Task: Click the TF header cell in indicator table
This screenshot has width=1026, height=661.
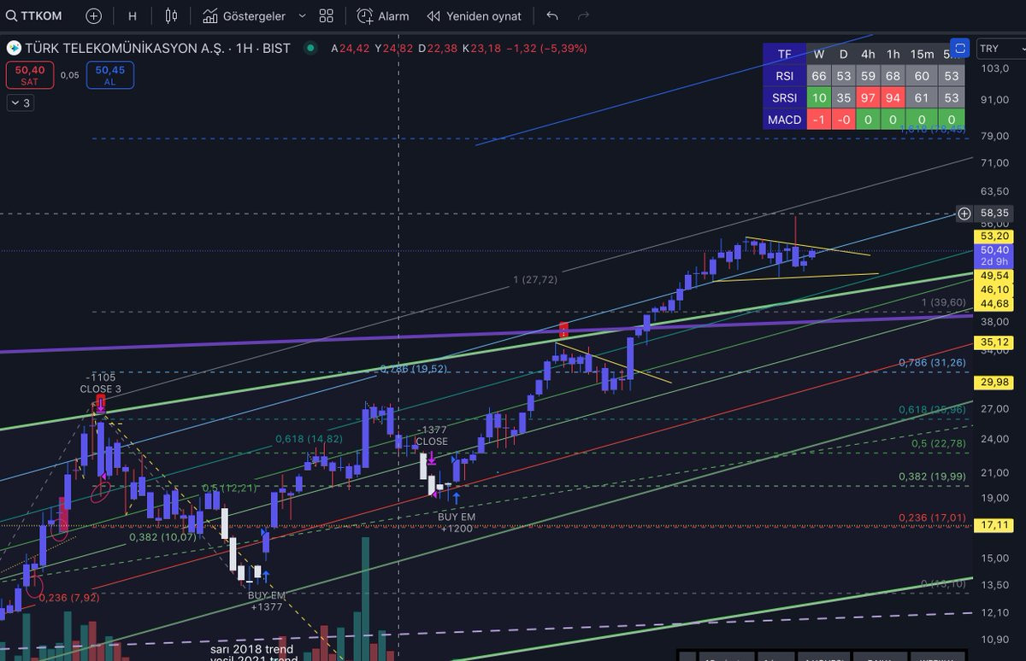Action: tap(784, 54)
